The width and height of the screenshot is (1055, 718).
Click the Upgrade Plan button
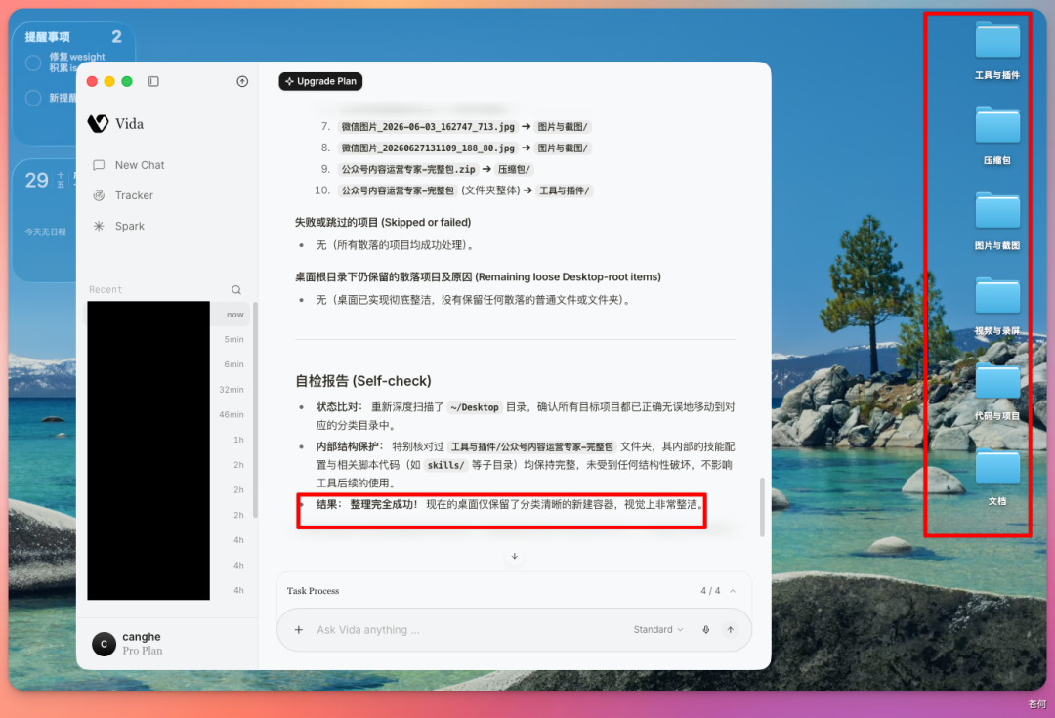pyautogui.click(x=321, y=81)
